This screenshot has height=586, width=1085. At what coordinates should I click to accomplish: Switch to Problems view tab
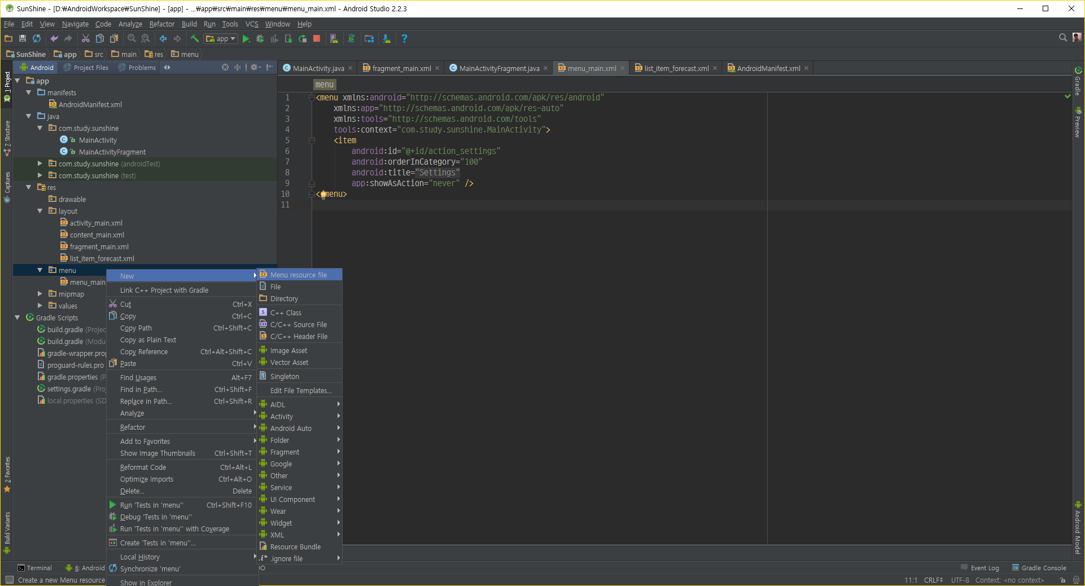tap(137, 68)
